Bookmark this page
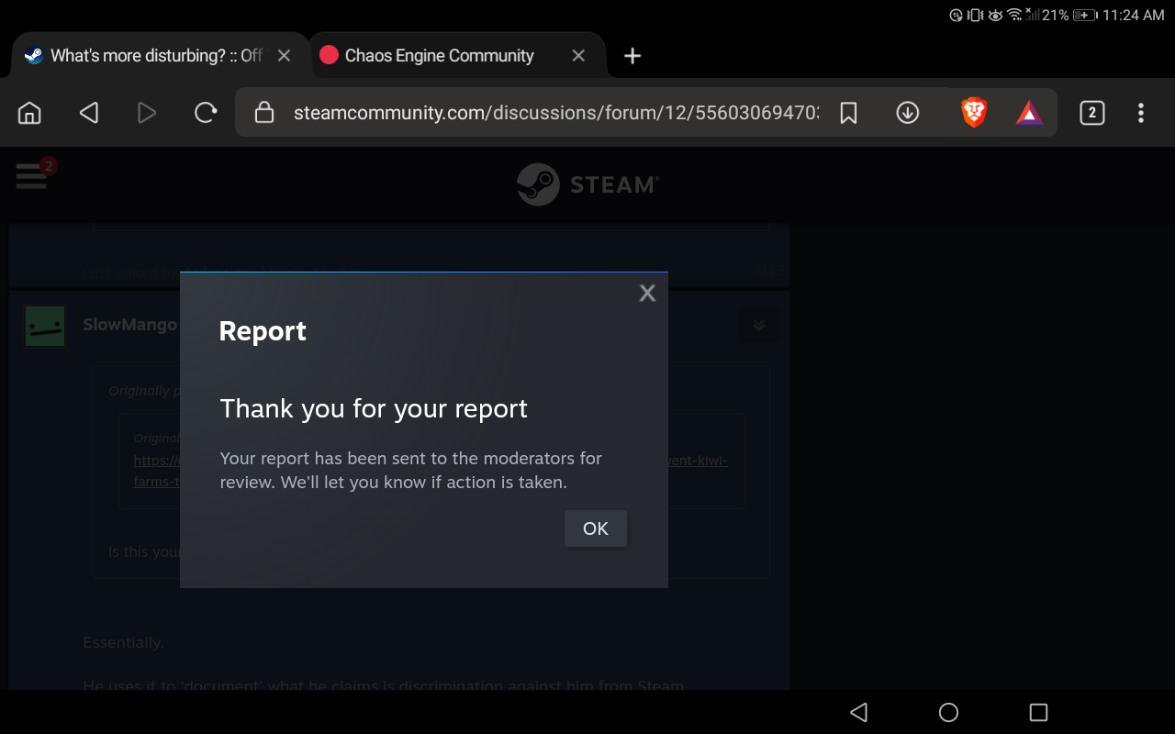The height and width of the screenshot is (734, 1175). [849, 113]
